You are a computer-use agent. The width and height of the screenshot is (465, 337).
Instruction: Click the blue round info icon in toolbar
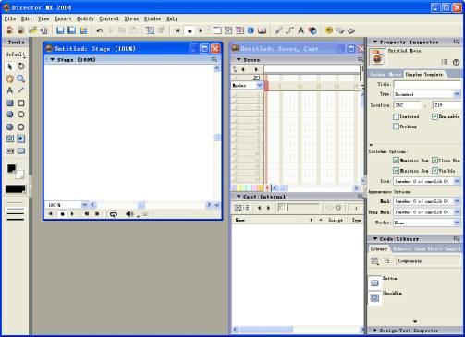(x=251, y=30)
